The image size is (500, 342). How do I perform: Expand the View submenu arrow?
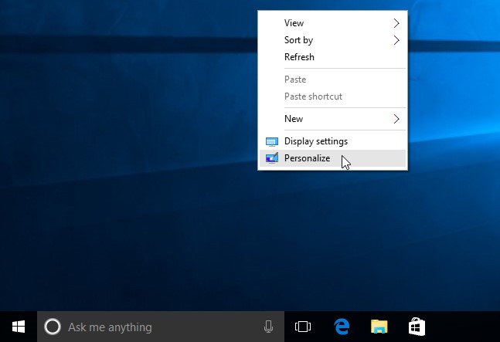[x=397, y=23]
